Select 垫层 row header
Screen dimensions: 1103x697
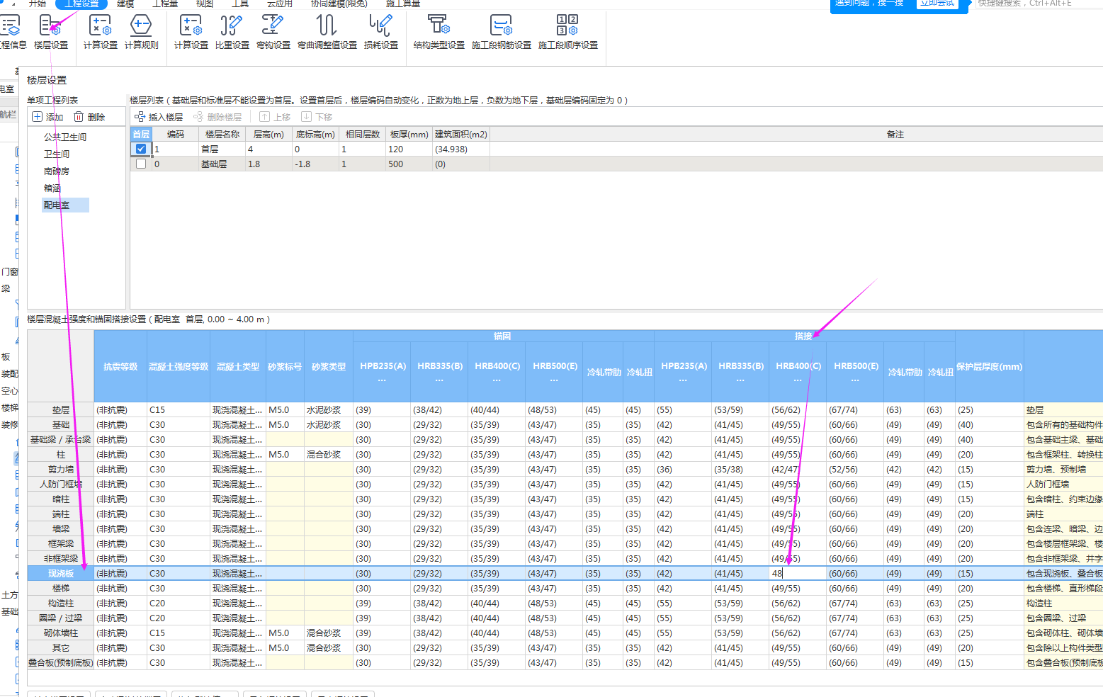click(61, 410)
